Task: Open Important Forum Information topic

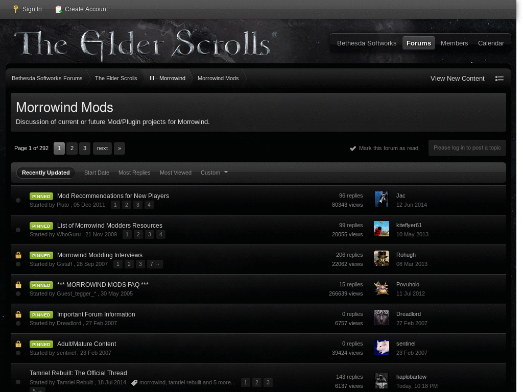Action: pyautogui.click(x=96, y=314)
